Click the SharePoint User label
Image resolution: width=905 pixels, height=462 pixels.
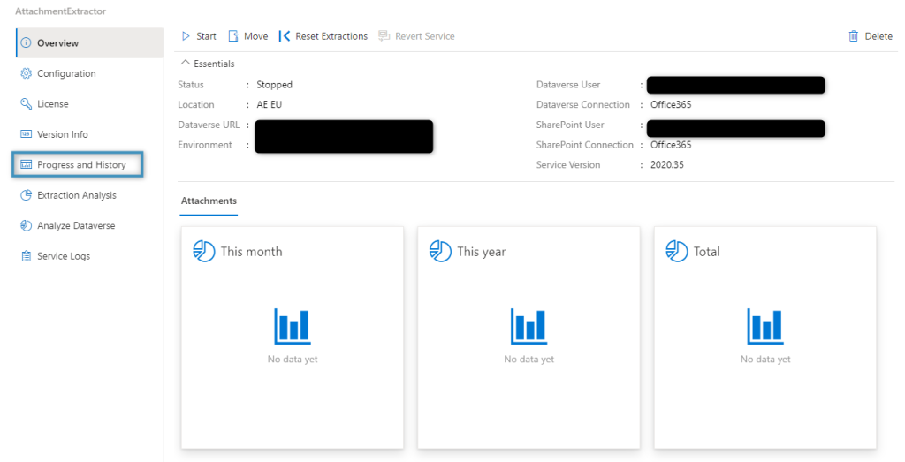coord(570,125)
